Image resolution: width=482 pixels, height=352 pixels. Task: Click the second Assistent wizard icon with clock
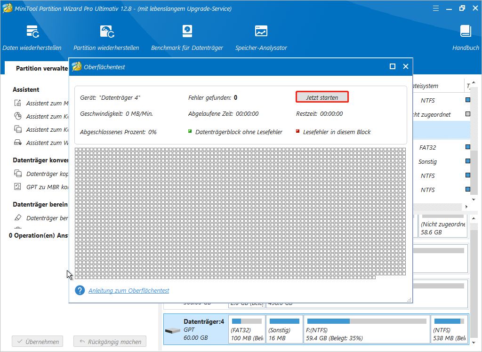[x=18, y=116]
